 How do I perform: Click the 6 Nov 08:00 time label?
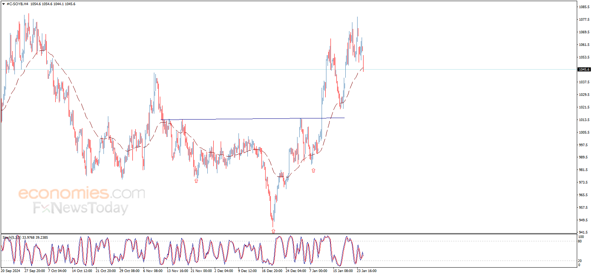(x=153, y=271)
